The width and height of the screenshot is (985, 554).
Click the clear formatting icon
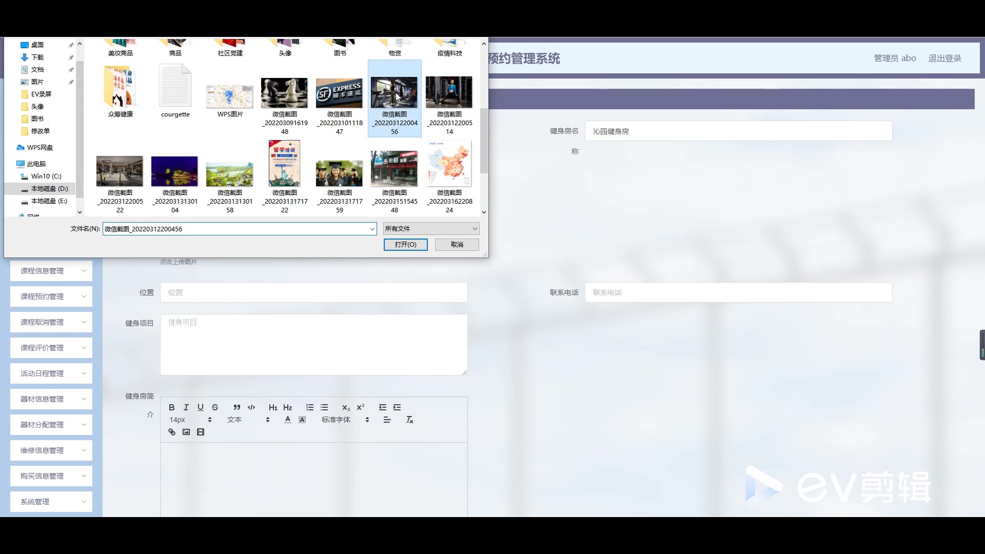tap(409, 420)
